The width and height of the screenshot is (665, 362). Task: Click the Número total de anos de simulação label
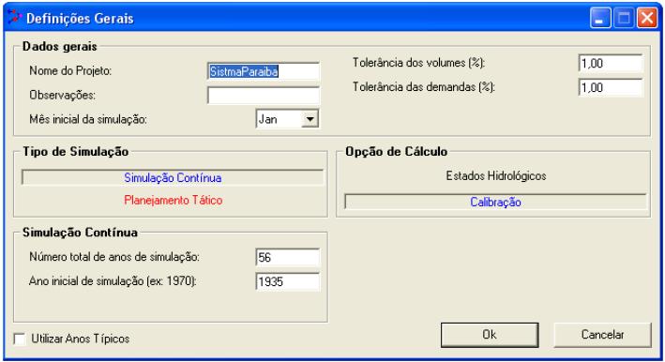click(x=114, y=257)
